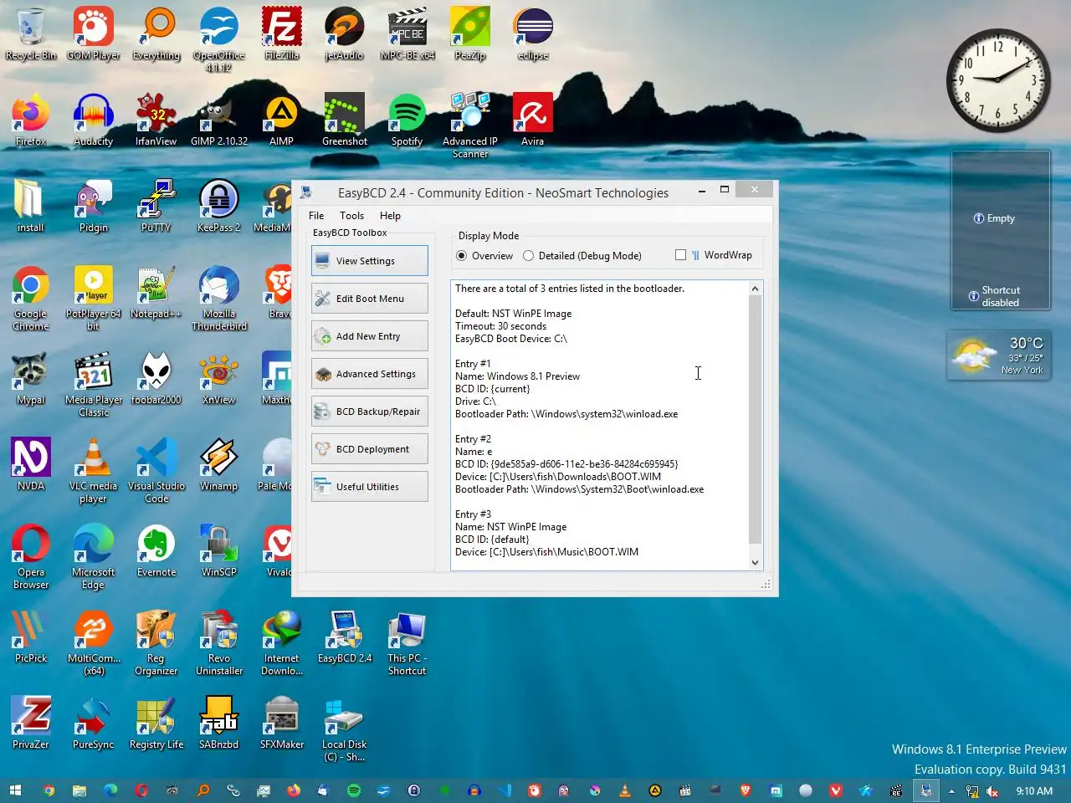Open the OpenOffice 4.1.12 desktop shortcut

point(219,40)
